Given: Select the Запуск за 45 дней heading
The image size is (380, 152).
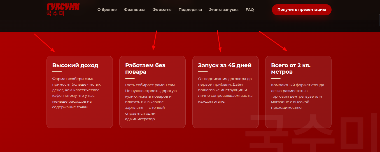Looking at the screenshot, I should point(225,66).
